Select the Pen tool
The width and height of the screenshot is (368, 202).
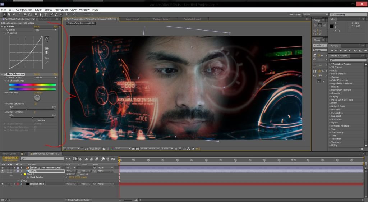point(41,14)
